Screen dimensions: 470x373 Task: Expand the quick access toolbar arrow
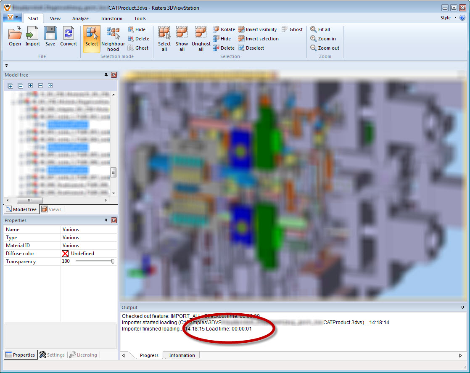tap(7, 66)
